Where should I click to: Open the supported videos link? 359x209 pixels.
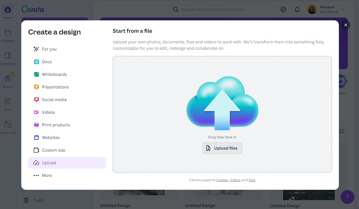tap(235, 180)
